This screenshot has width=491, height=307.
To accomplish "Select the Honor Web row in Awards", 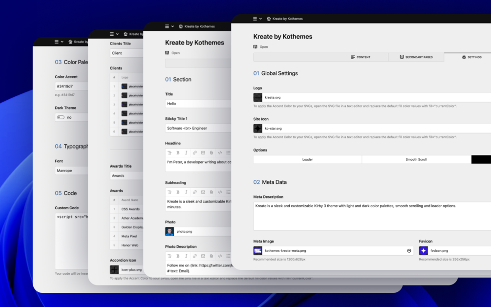I will [127, 245].
